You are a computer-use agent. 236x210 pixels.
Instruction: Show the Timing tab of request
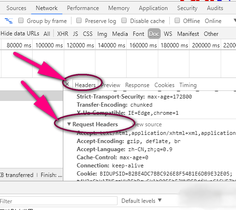pos(188,85)
